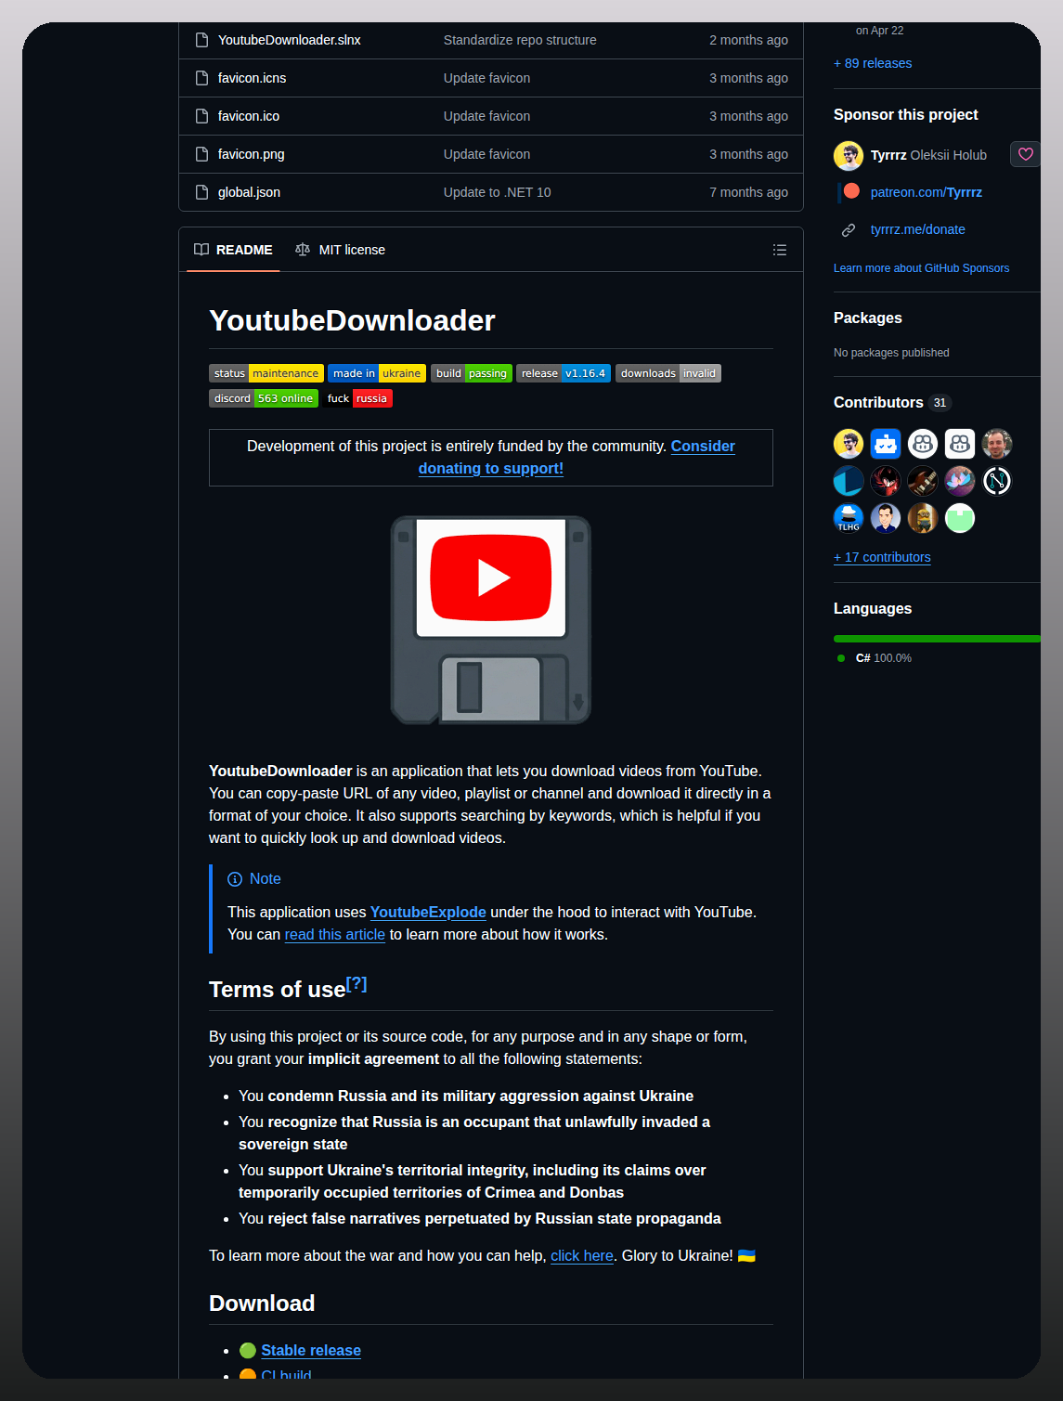Open the patreon.com/Tyrrrz link
The width and height of the screenshot is (1063, 1401).
pos(927,192)
